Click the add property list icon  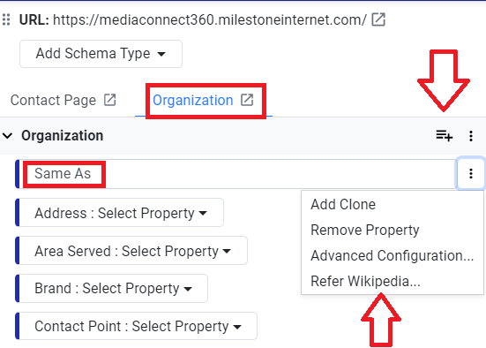pyautogui.click(x=445, y=136)
